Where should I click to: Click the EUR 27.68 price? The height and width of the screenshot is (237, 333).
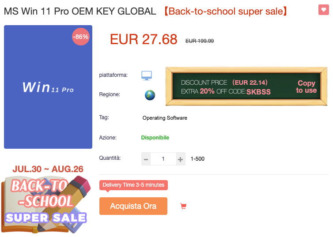(x=144, y=40)
